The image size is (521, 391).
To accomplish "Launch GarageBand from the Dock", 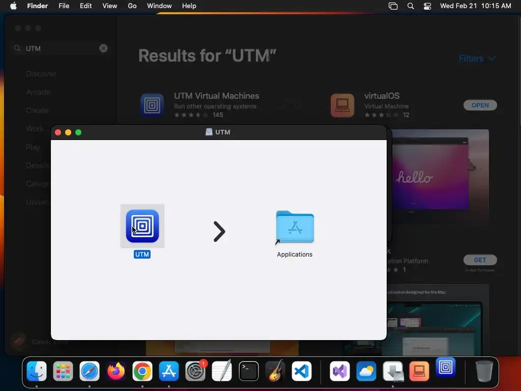I will click(x=275, y=371).
